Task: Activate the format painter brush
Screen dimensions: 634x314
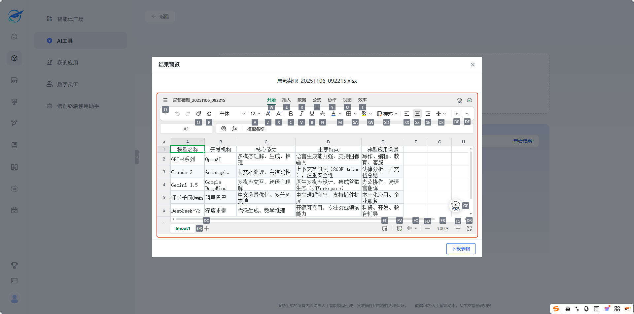Action: (x=198, y=114)
